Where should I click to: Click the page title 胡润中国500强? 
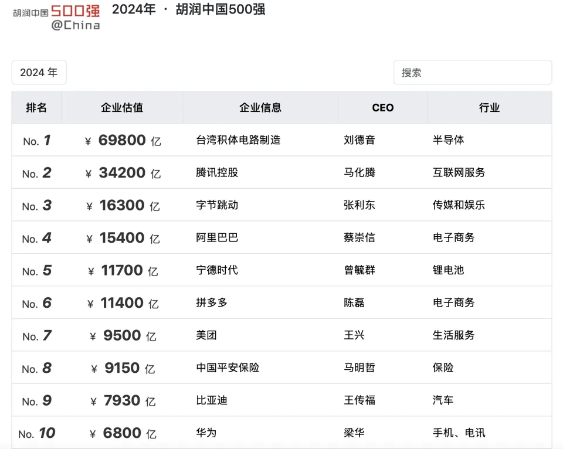click(220, 9)
